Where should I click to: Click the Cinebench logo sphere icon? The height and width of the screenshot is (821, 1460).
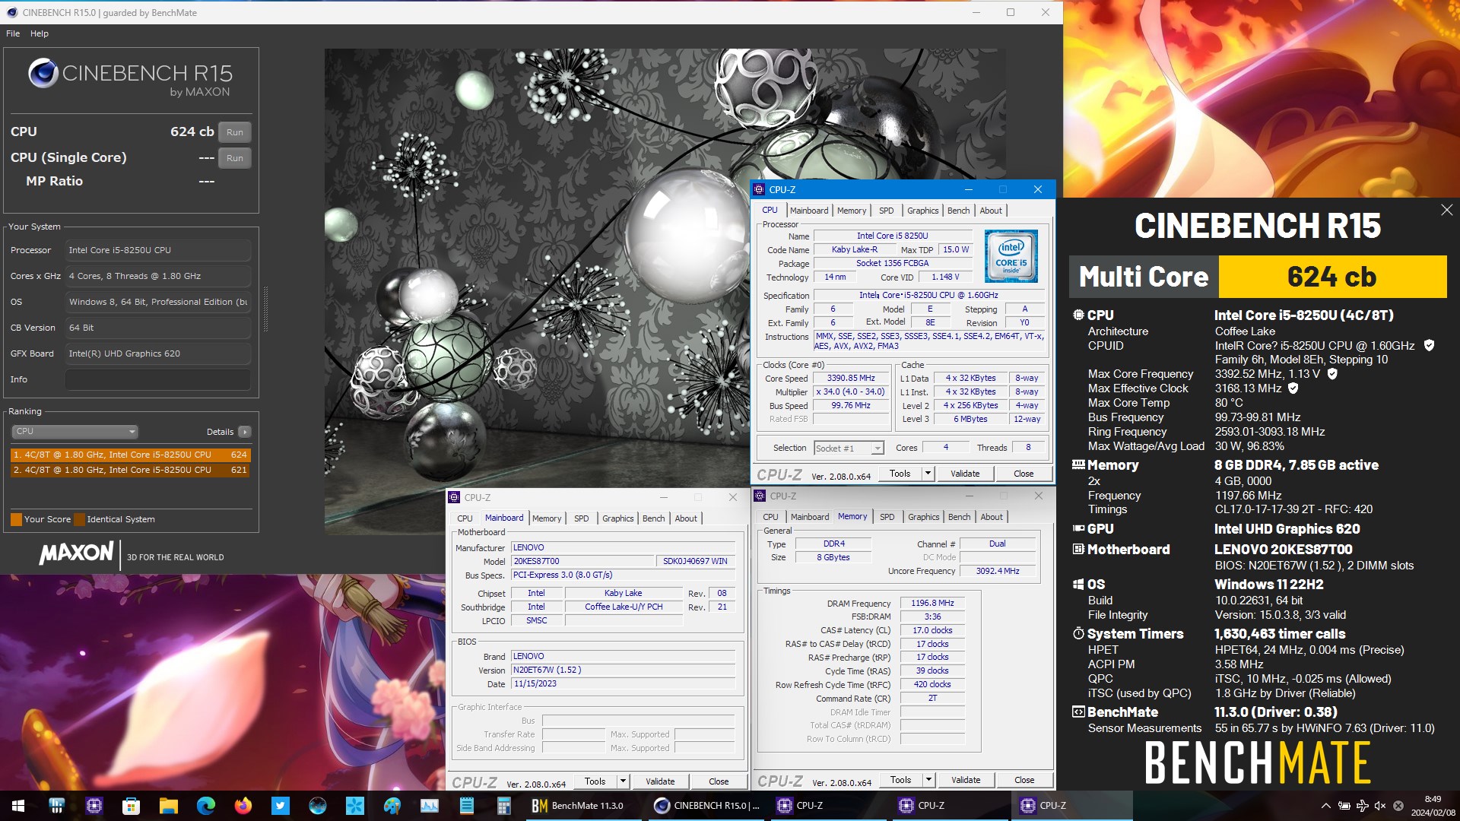pos(43,73)
